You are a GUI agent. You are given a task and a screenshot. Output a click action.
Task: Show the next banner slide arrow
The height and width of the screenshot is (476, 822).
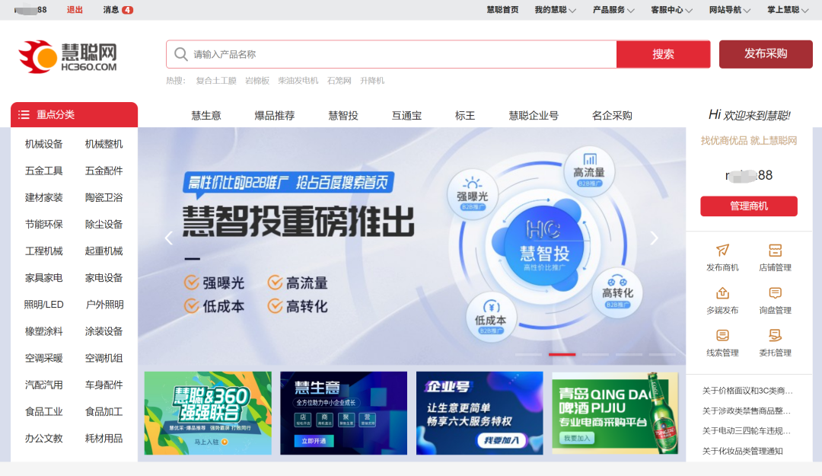[655, 238]
